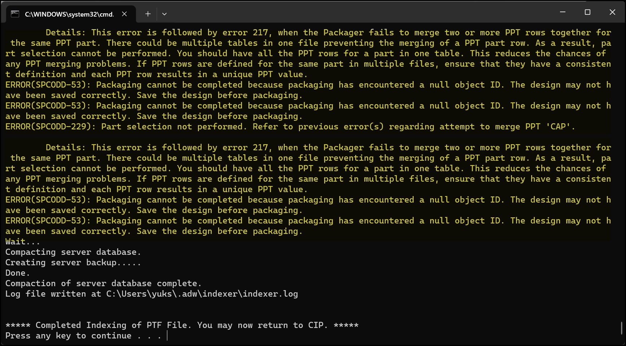Minimize the terminal window

563,12
